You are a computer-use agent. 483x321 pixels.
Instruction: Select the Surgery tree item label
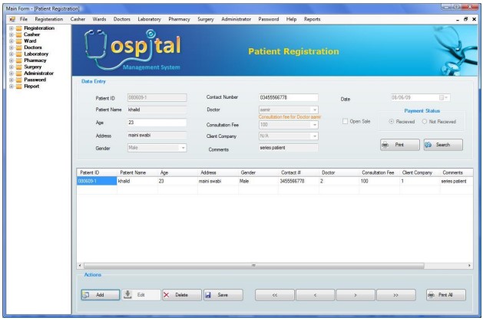33,67
